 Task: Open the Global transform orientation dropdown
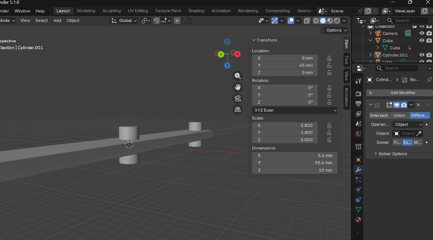pyautogui.click(x=124, y=21)
